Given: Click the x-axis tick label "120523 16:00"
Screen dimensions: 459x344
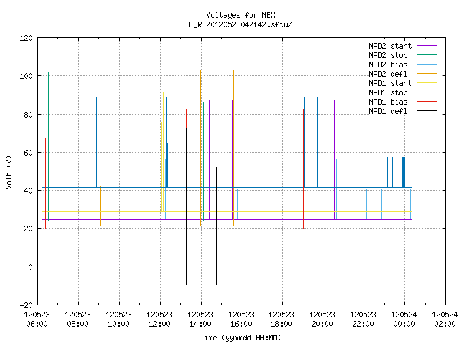Looking at the screenshot, I should [241, 320].
